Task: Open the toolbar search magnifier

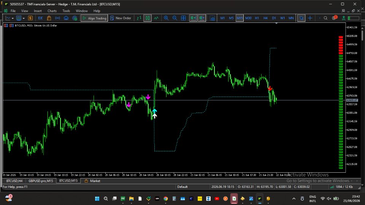Action: pyautogui.click(x=325, y=18)
